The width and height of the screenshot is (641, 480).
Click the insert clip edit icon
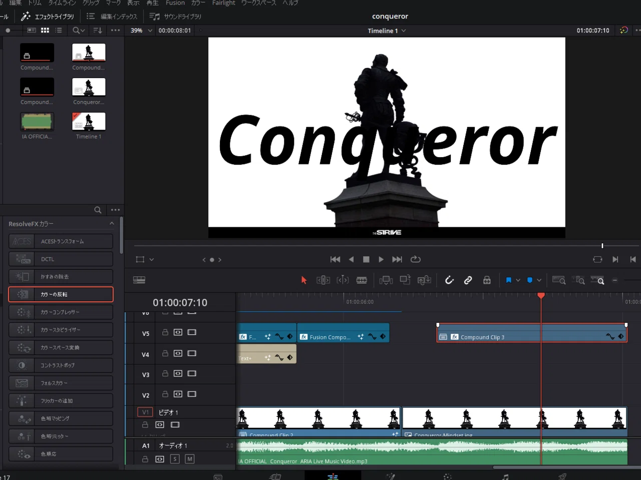point(386,280)
